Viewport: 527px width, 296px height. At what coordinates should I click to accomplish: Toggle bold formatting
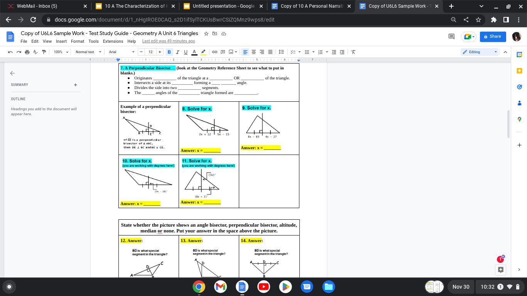click(x=169, y=52)
